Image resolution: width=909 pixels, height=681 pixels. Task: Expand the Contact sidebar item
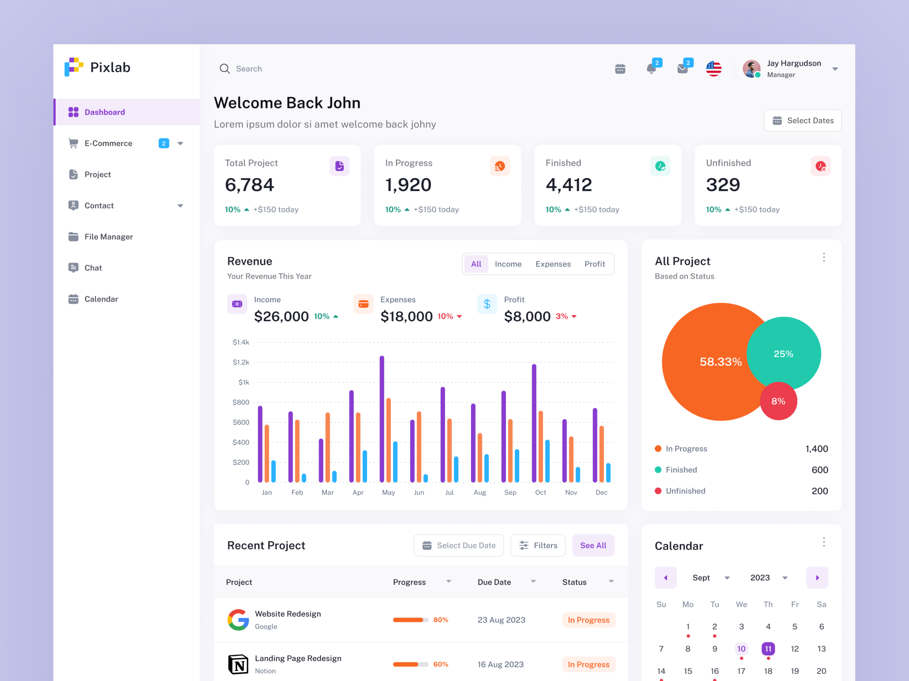[180, 205]
